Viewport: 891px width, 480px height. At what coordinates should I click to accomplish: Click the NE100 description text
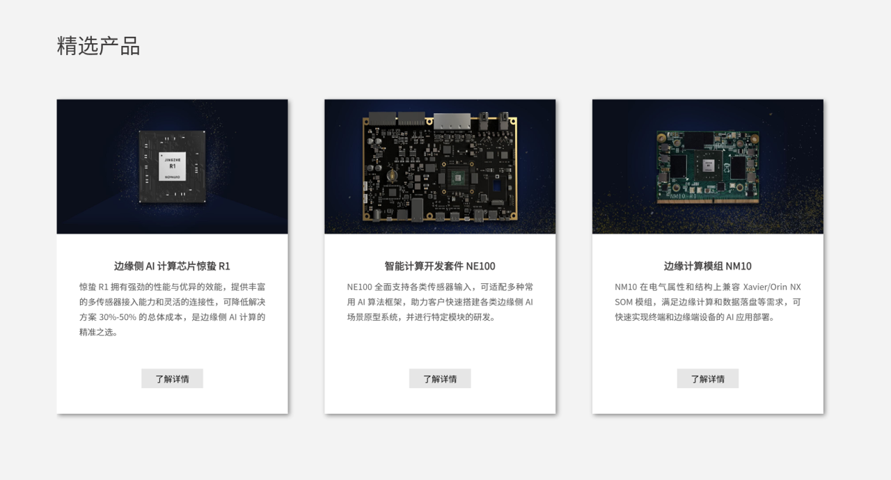[x=440, y=302]
